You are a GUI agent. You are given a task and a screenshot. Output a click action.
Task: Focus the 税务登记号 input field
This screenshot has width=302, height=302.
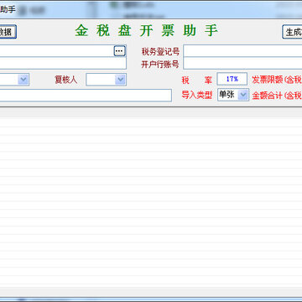pyautogui.click(x=242, y=51)
